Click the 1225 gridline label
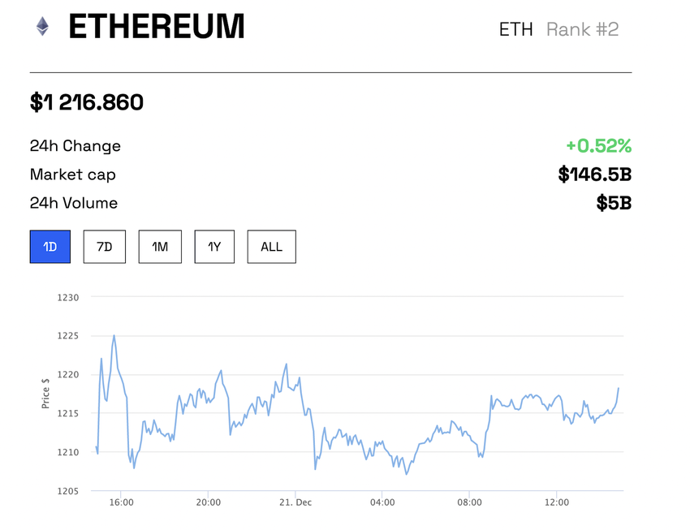 (x=67, y=336)
